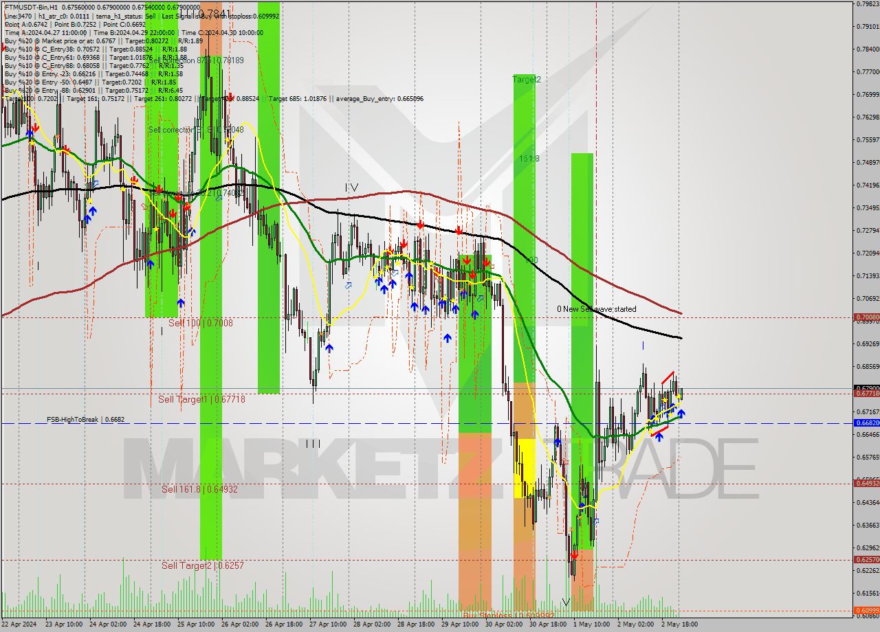Select the 'Sell Target2 | 0.6257' label
The height and width of the screenshot is (632, 880).
click(x=203, y=565)
